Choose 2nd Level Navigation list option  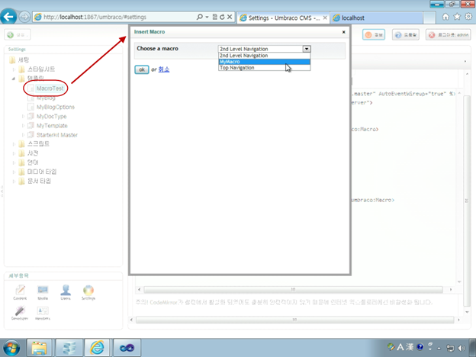pos(264,56)
